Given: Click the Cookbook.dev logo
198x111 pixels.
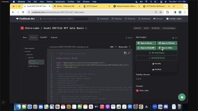Looking at the screenshot, I should tap(25, 18).
